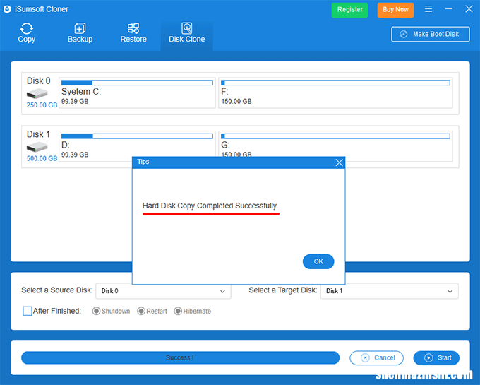Select the Shutdown radio option

96,312
